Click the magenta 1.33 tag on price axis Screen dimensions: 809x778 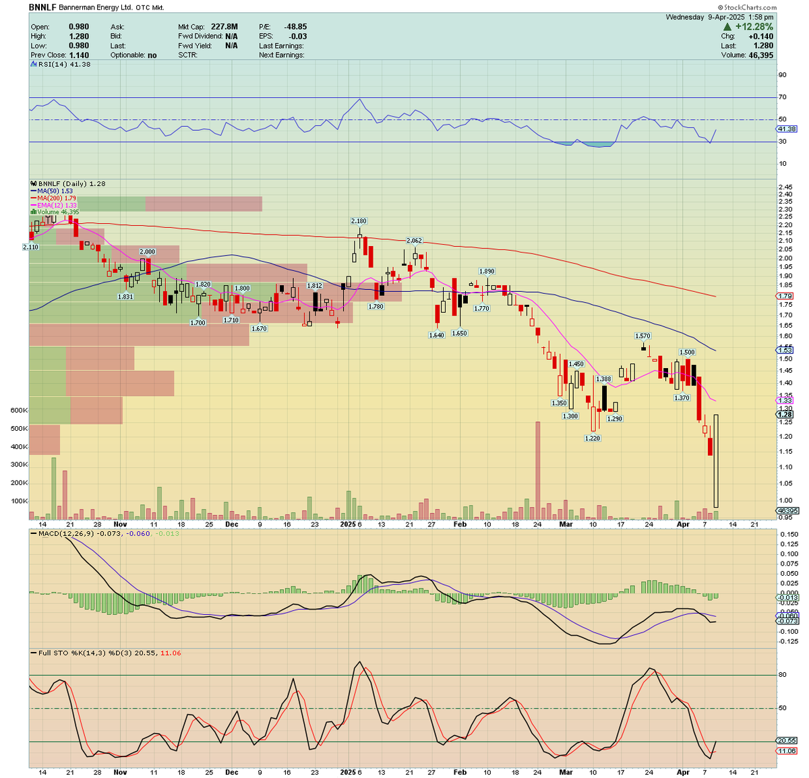point(785,400)
